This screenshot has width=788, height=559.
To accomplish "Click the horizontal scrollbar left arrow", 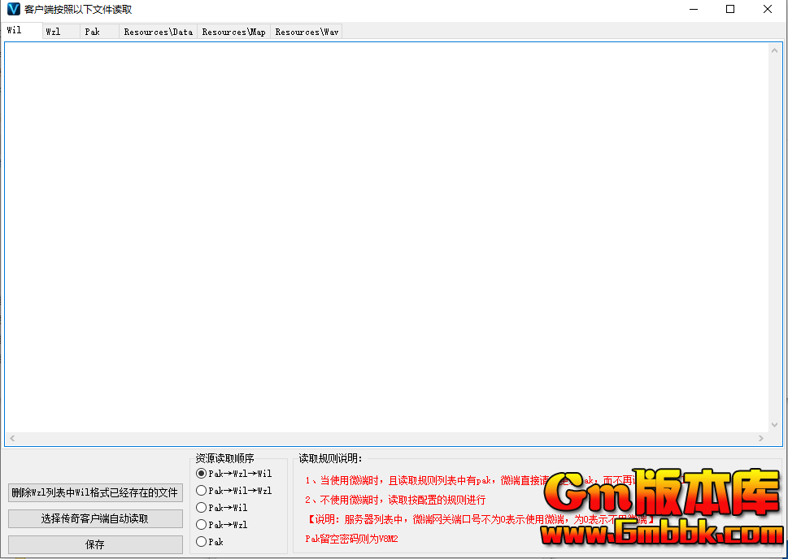I will pos(12,439).
